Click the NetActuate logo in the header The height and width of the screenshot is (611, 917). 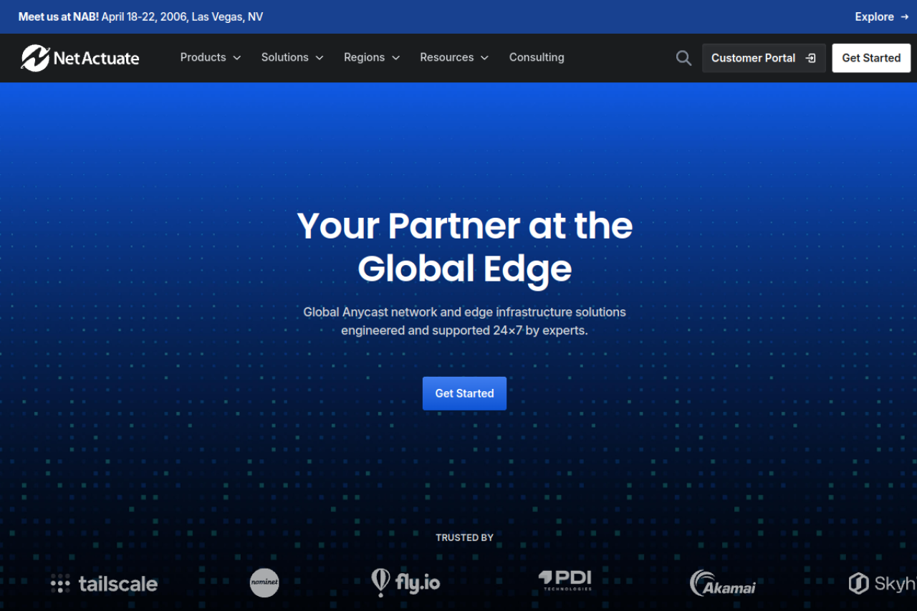[80, 58]
